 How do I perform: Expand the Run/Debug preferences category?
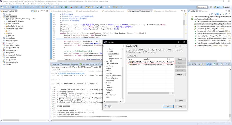coord(105,80)
